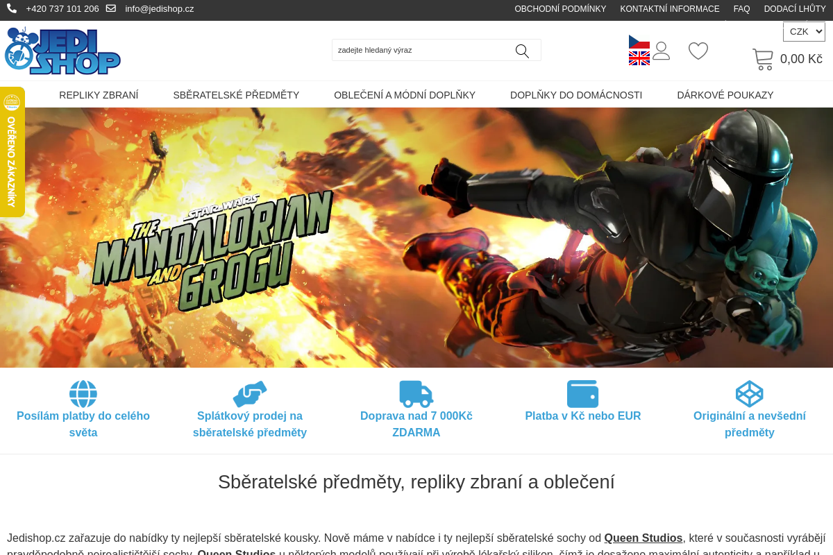This screenshot has height=555, width=833.
Task: Click the magnifier search icon
Action: coord(522,51)
